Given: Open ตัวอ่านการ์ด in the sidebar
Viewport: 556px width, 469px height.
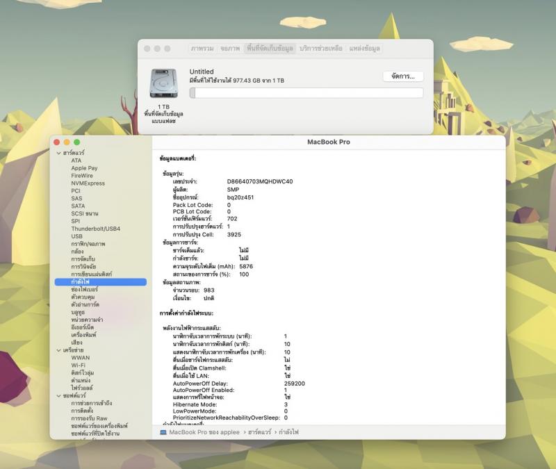Looking at the screenshot, I should 85,304.
